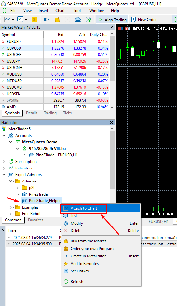Viewport: 177px width, 306px height.
Task: Click the clock icon next to AMD symbol
Action: (3, 107)
